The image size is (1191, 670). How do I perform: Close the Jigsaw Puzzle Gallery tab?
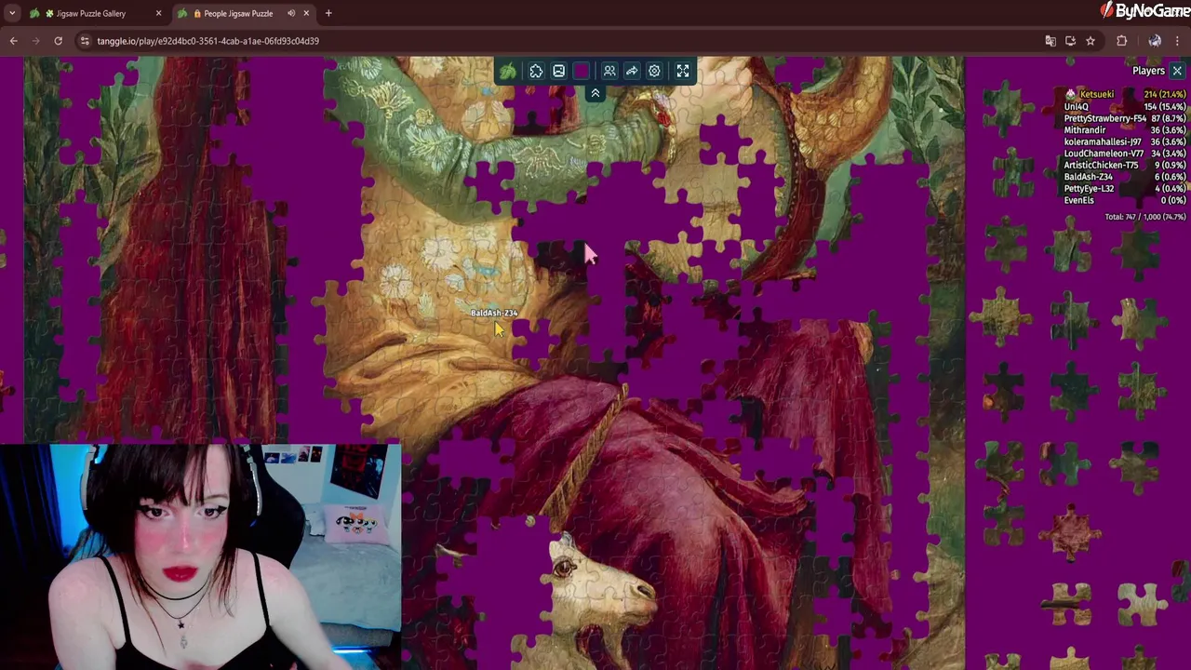click(x=158, y=13)
